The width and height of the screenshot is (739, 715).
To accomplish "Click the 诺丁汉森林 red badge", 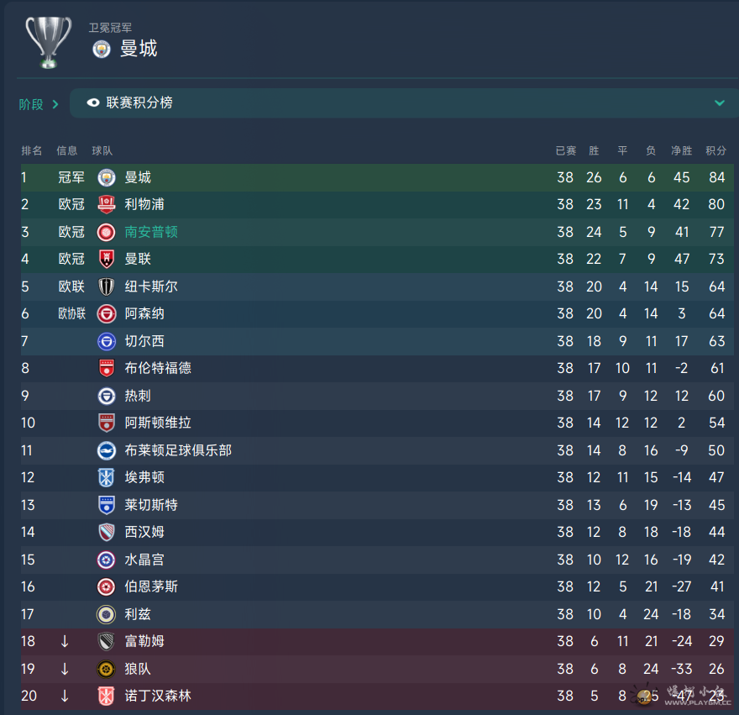I will click(x=107, y=696).
